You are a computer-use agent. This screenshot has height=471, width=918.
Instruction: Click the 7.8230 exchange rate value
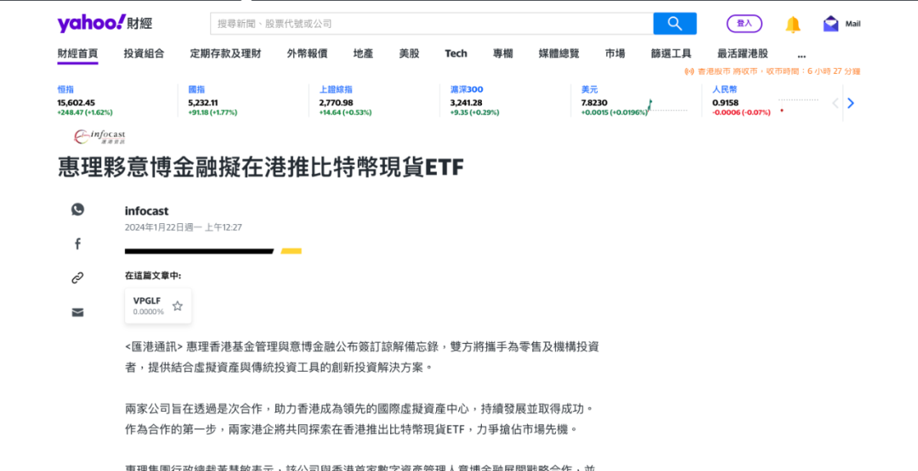(x=594, y=103)
